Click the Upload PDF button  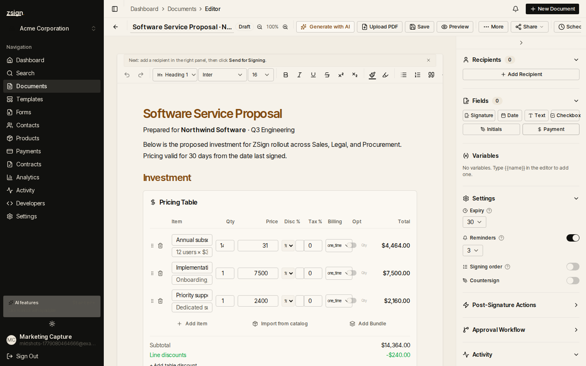tap(380, 27)
